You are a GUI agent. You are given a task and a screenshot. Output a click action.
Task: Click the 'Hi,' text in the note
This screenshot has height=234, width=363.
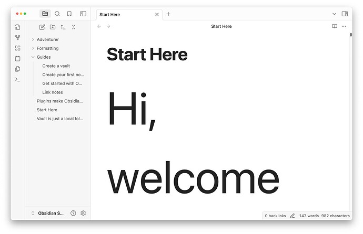coord(132,111)
